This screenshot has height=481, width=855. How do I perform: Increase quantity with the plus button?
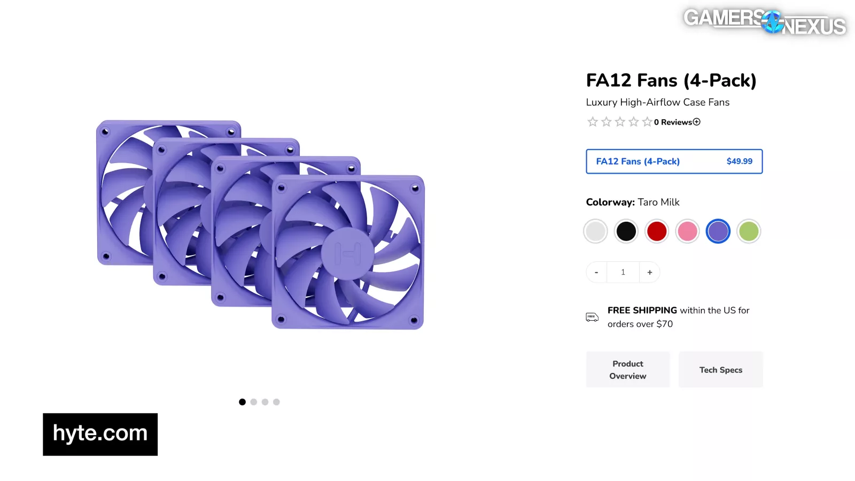pyautogui.click(x=650, y=273)
